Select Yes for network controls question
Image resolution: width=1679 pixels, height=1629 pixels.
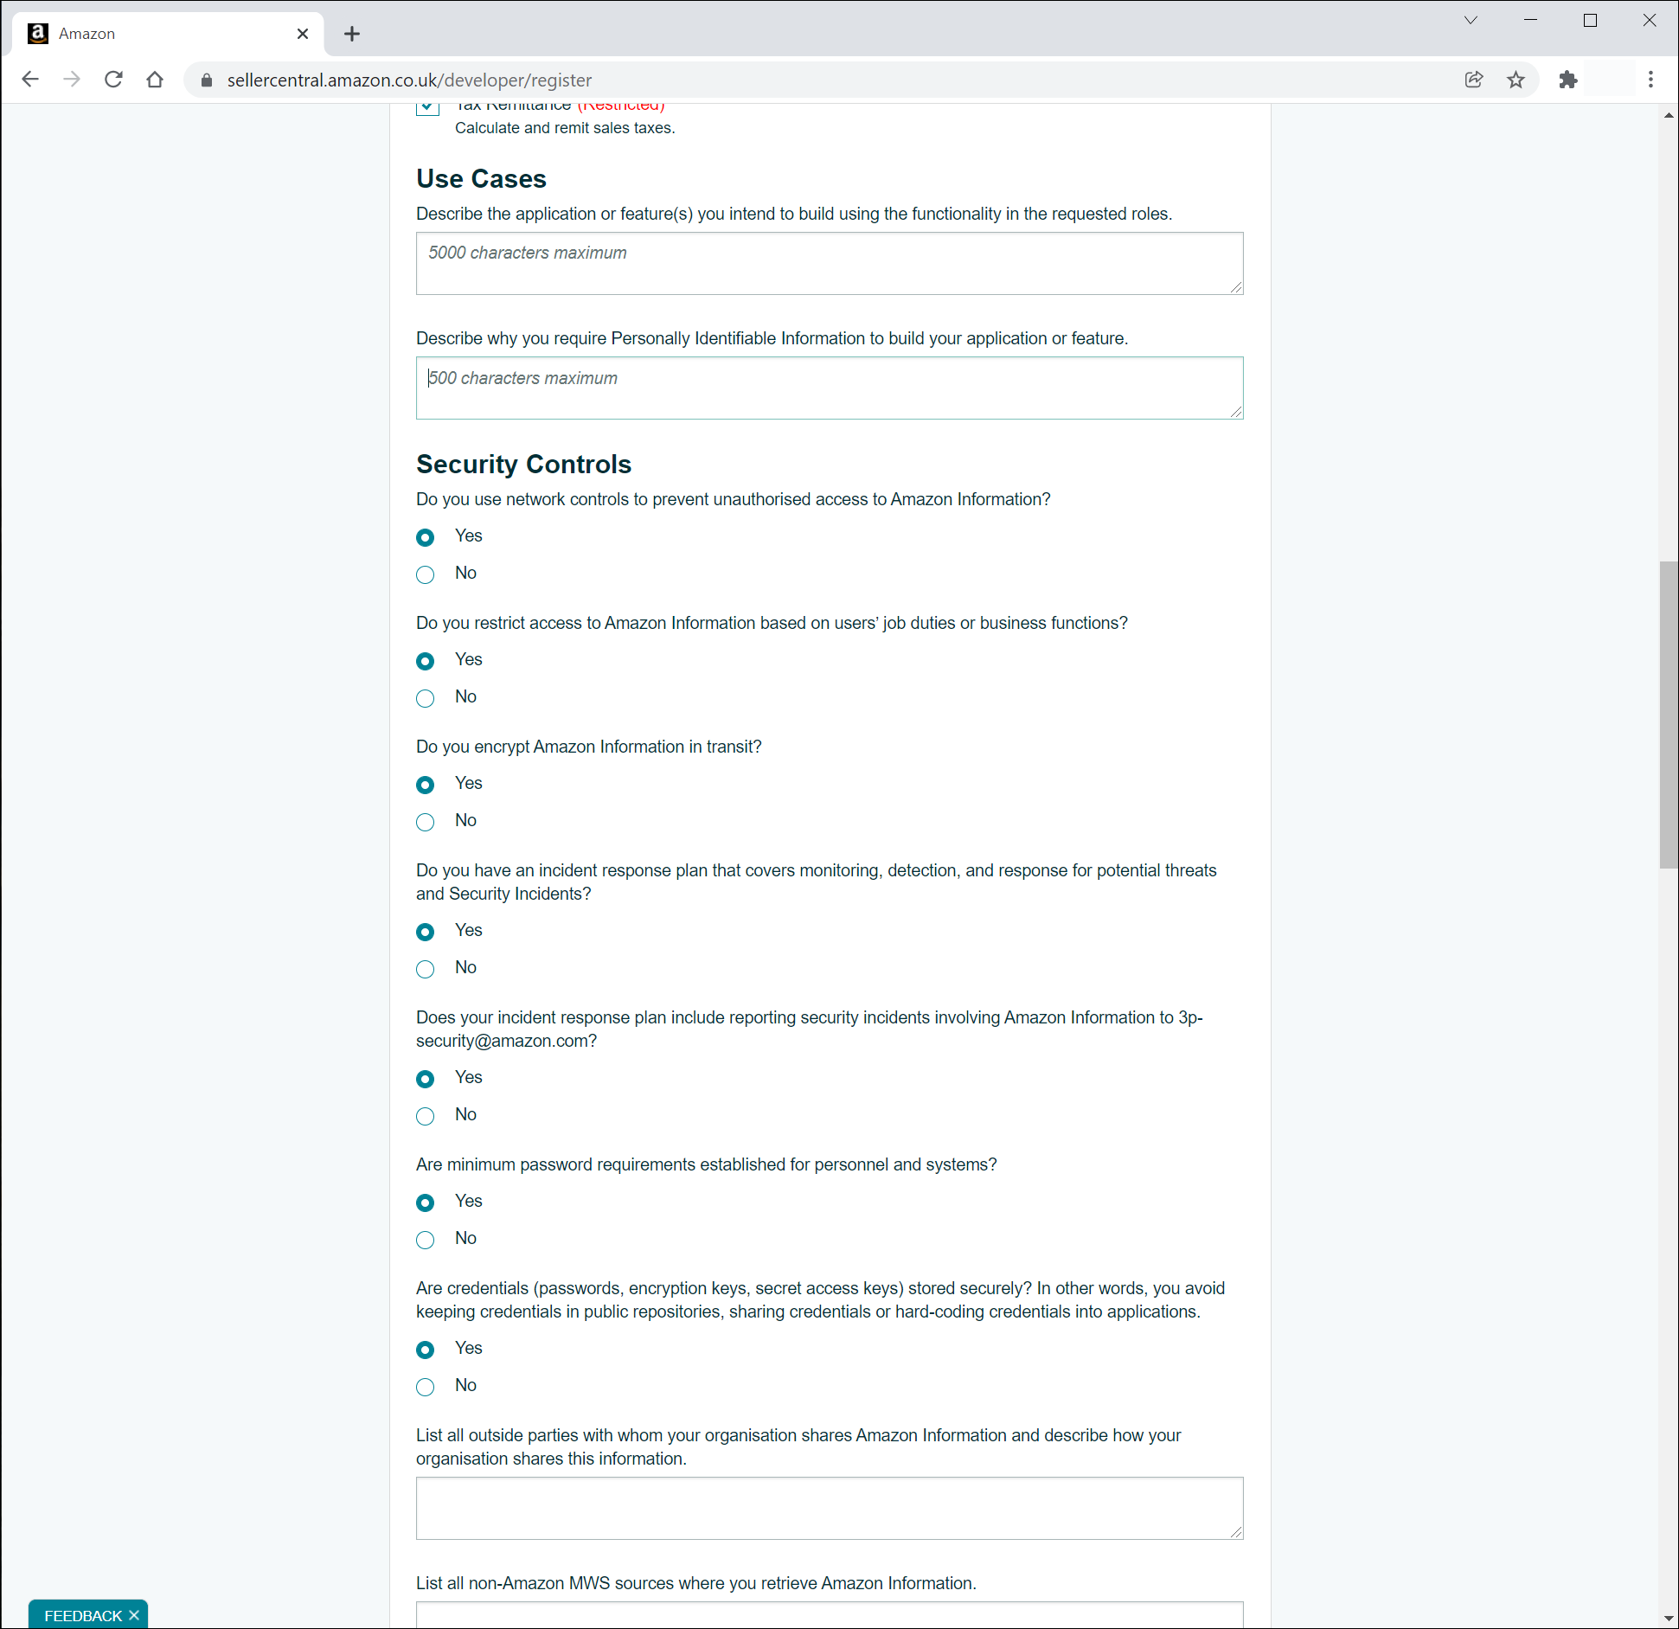pos(425,537)
